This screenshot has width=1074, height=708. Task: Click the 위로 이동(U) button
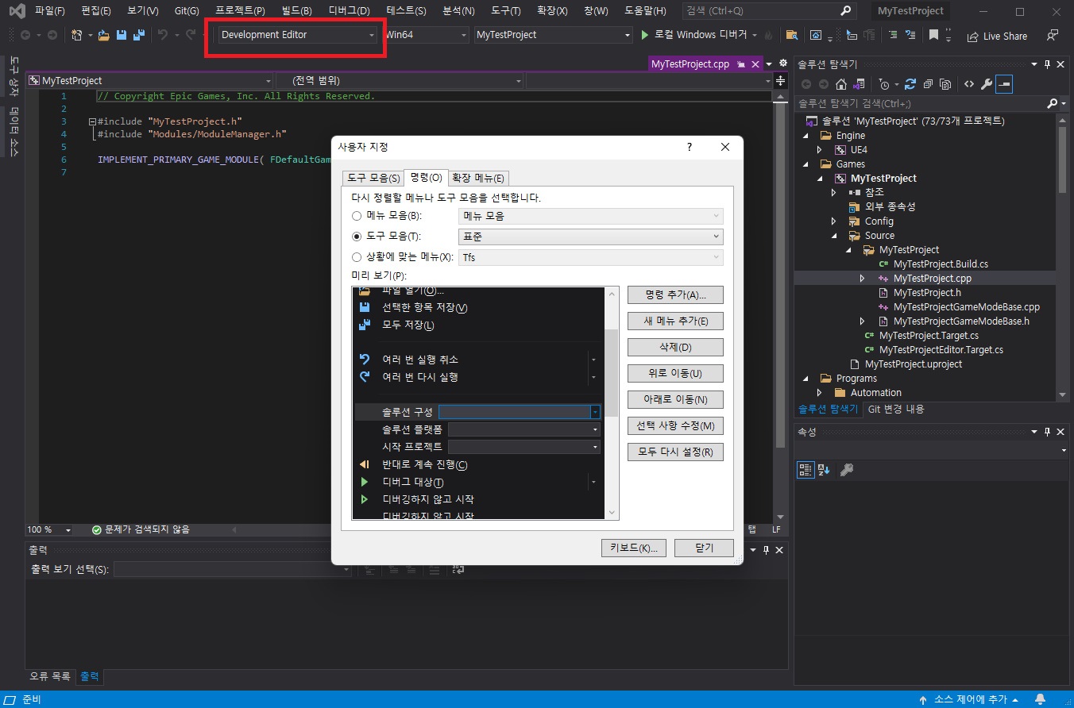(x=675, y=374)
